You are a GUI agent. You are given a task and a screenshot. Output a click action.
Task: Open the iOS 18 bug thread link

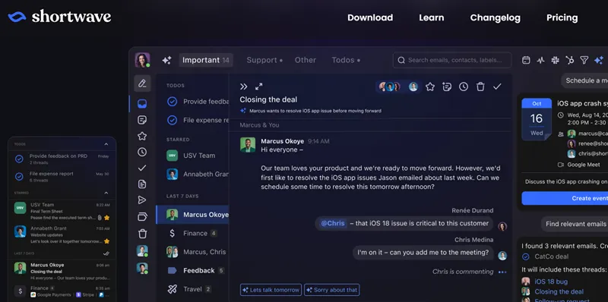click(x=551, y=282)
